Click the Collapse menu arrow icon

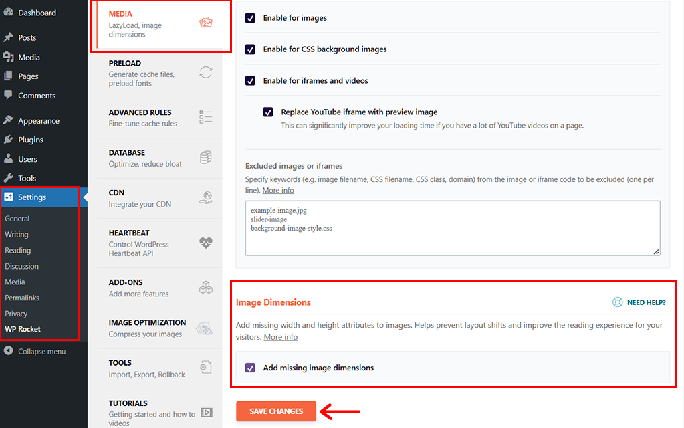8,351
